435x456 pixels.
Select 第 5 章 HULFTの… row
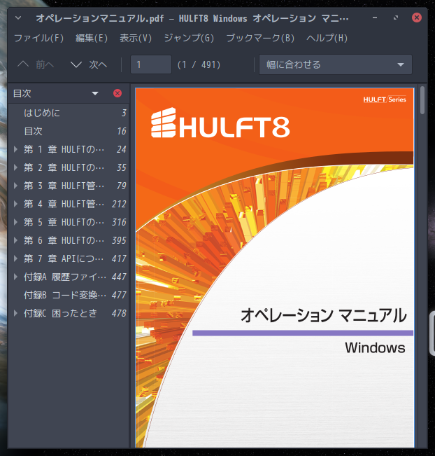tap(69, 222)
